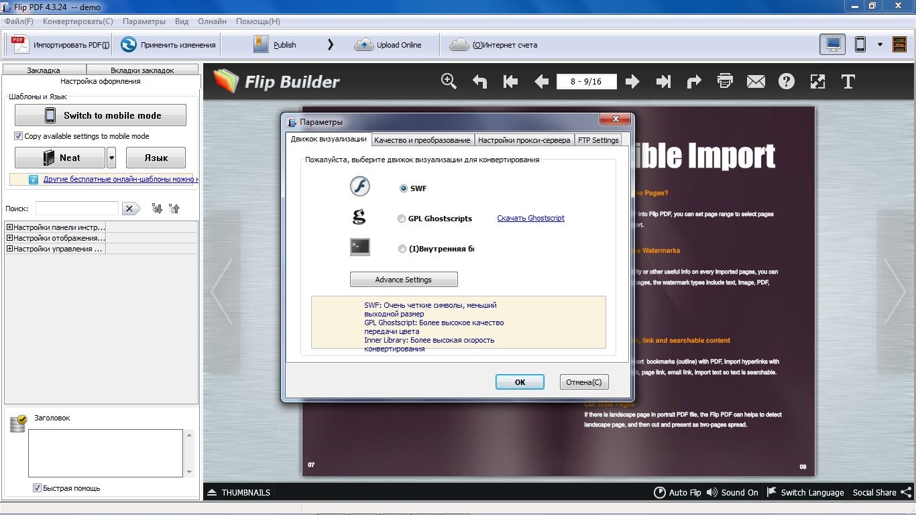Open the Neat template dropdown arrow

(111, 158)
